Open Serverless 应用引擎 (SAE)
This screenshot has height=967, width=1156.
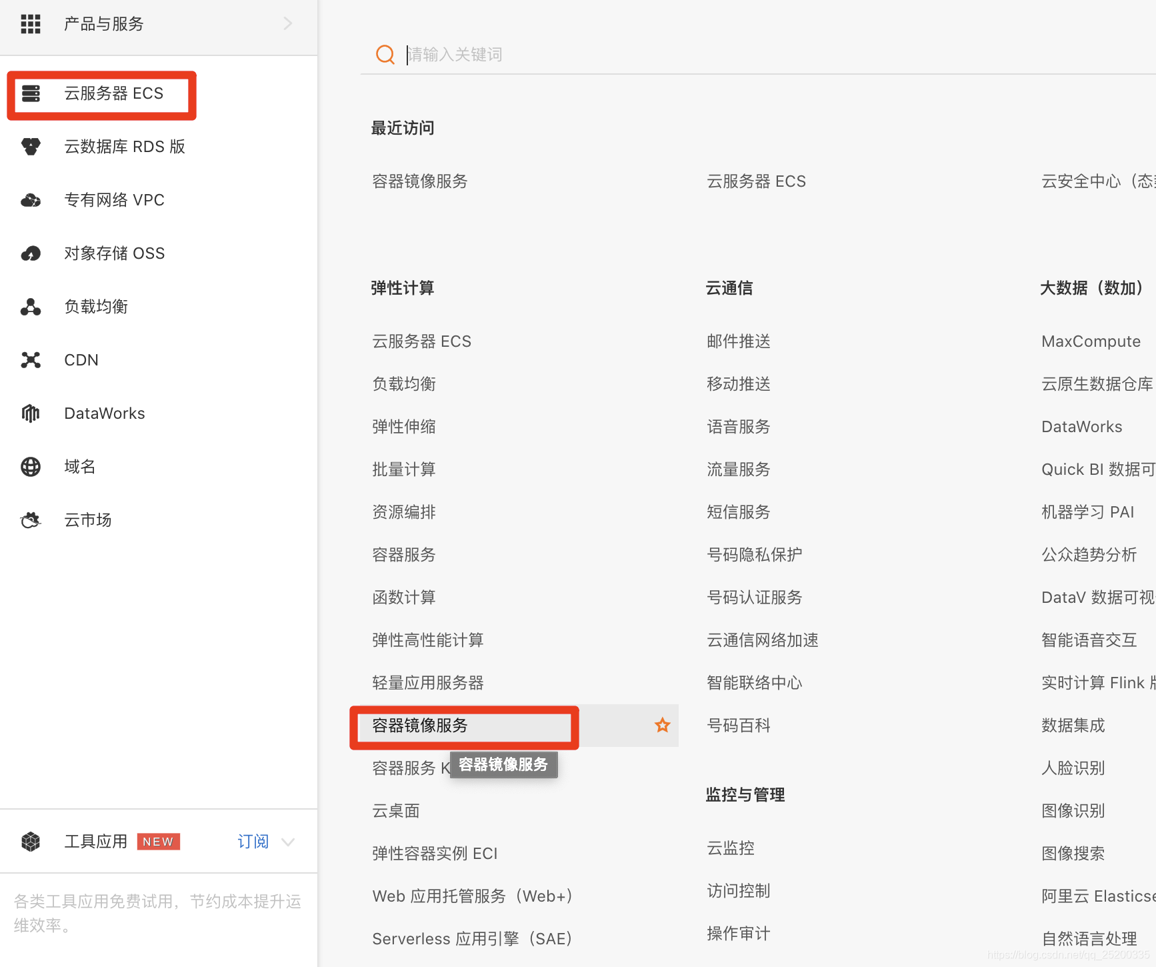click(473, 939)
